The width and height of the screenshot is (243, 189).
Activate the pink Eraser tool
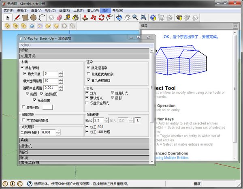pyautogui.click(x=60, y=17)
